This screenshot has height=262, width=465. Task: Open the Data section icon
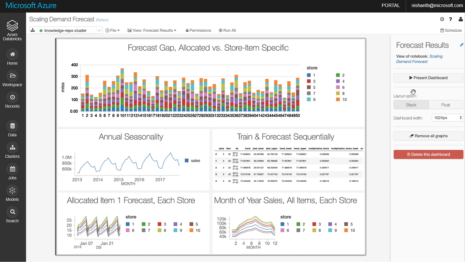[x=12, y=126]
